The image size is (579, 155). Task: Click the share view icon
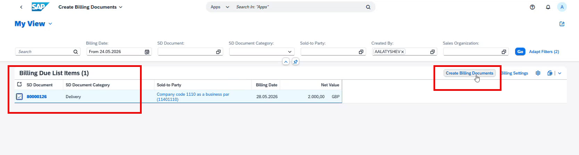pos(562,24)
